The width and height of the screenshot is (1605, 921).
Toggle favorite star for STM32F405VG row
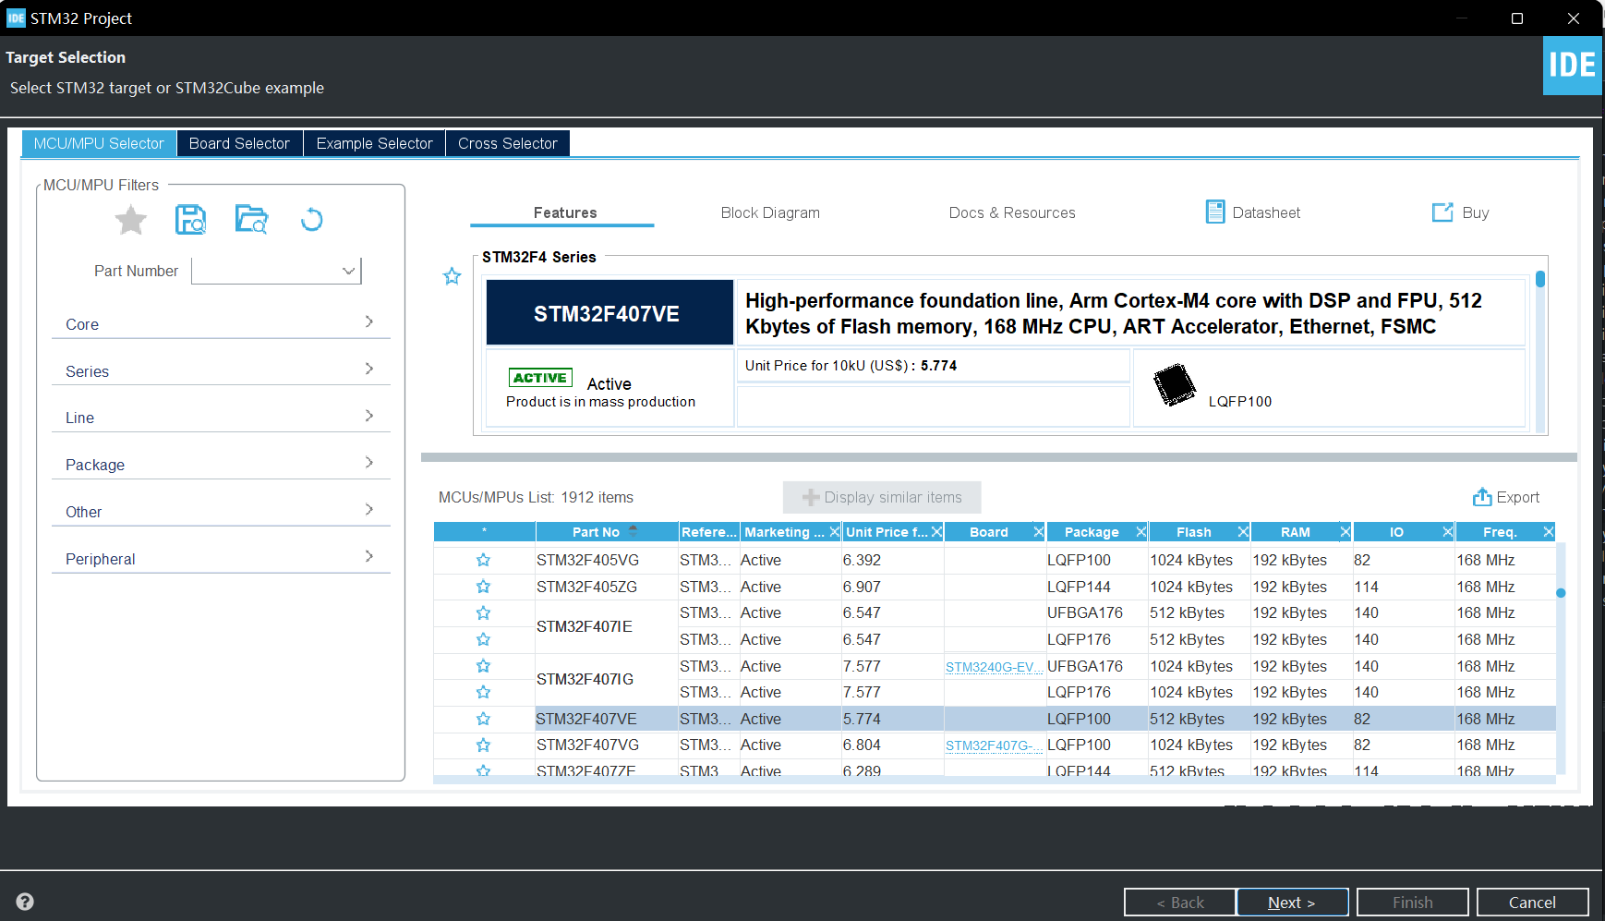click(483, 560)
